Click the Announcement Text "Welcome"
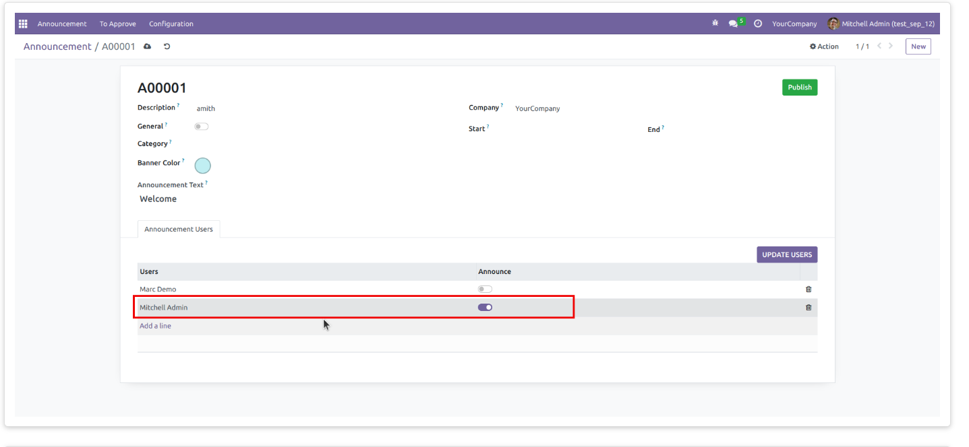Image resolution: width=969 pixels, height=447 pixels. point(158,199)
